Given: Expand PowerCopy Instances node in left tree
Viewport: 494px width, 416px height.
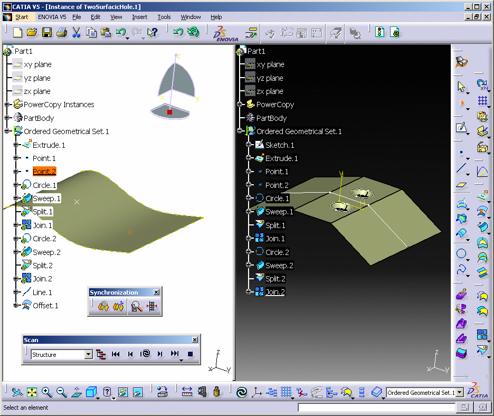Looking at the screenshot, I should coord(7,105).
